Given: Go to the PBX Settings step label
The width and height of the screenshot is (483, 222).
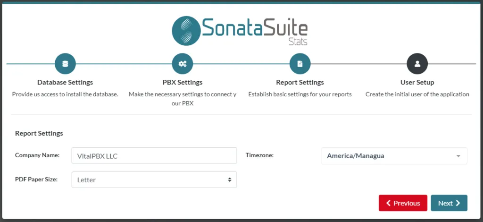Looking at the screenshot, I should pyautogui.click(x=183, y=82).
